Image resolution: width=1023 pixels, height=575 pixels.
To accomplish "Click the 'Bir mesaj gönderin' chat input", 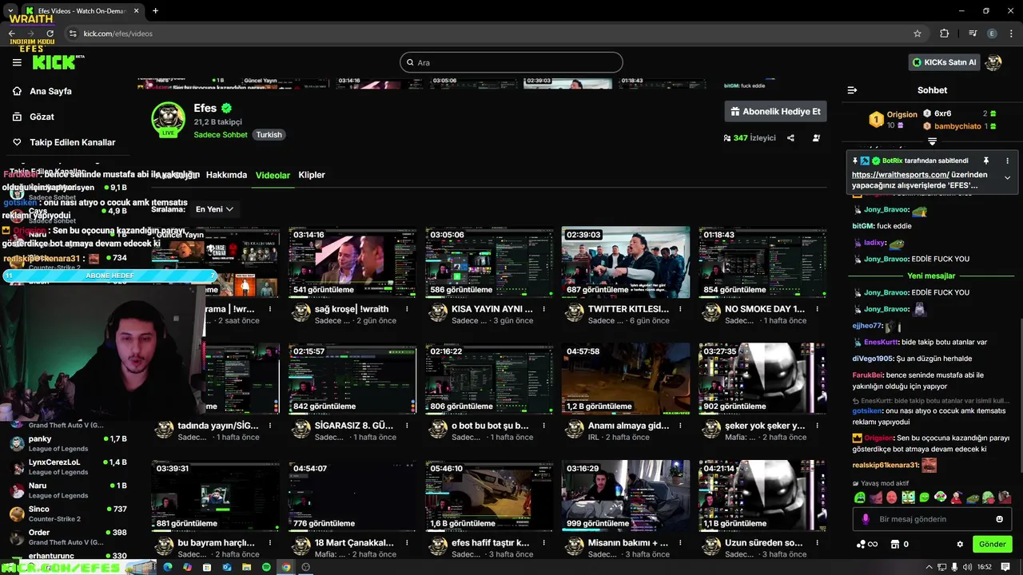I will pos(933,519).
